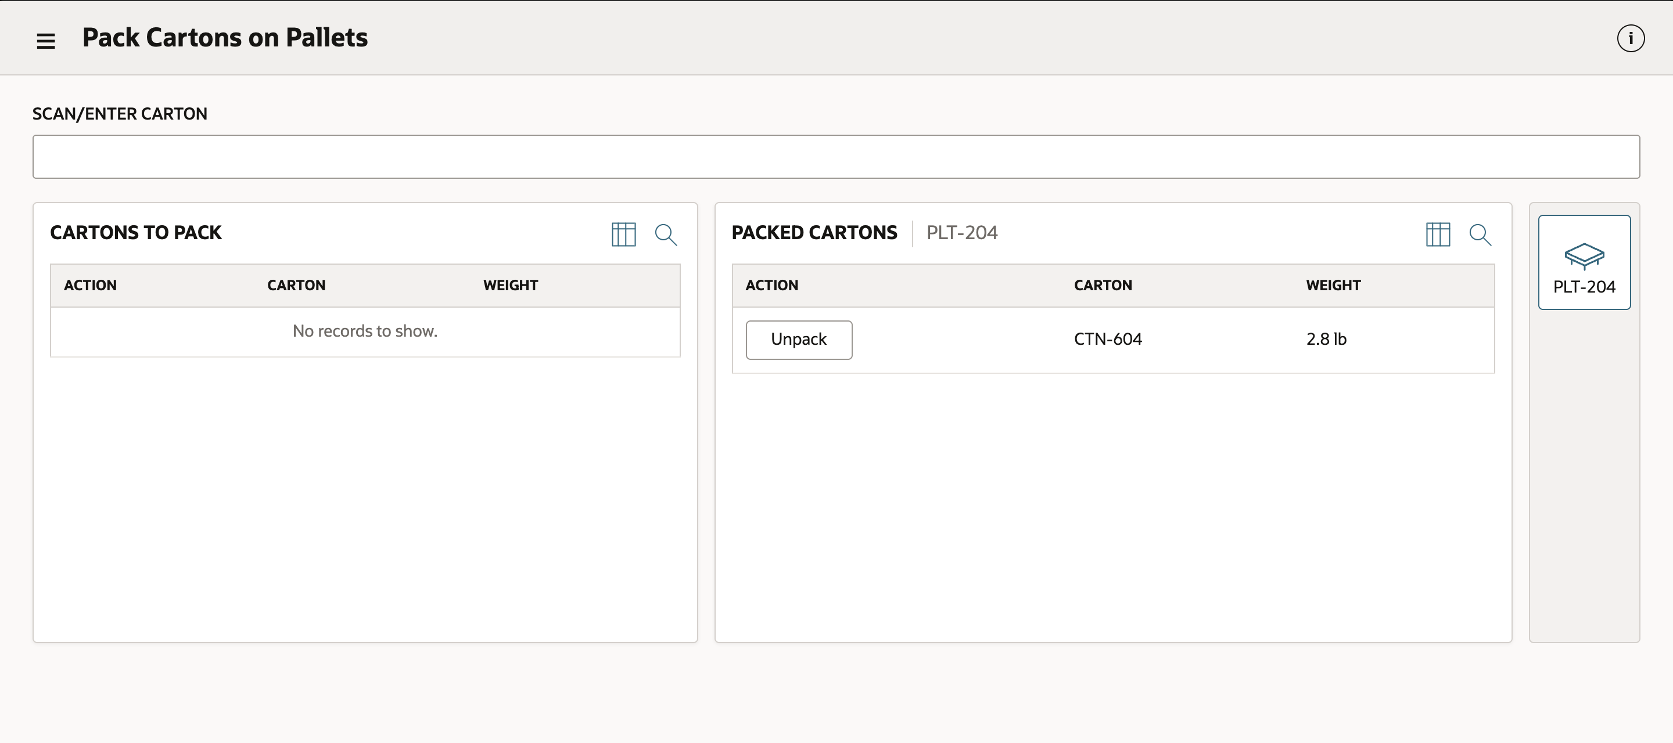The width and height of the screenshot is (1673, 743).
Task: Click the PACKED CARTONS panel heading
Action: pos(814,232)
